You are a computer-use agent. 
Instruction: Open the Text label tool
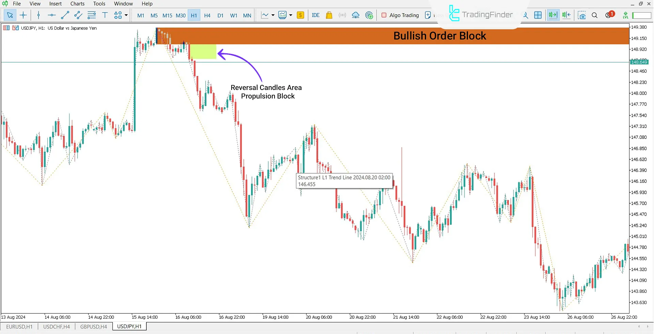pos(105,15)
